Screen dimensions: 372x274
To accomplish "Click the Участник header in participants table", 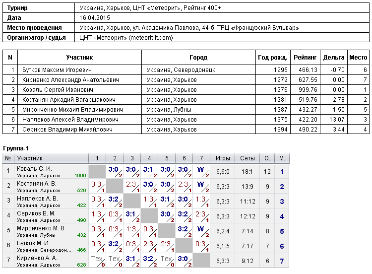I will tap(79, 58).
